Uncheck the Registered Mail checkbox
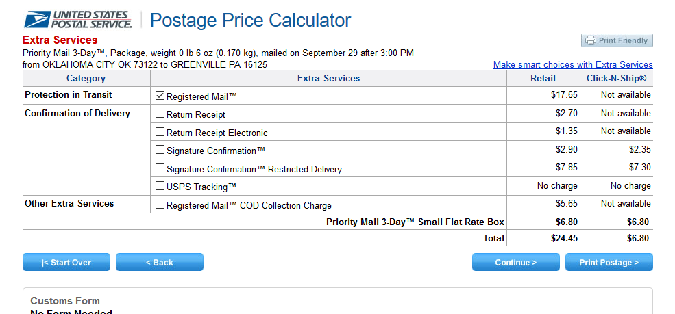The width and height of the screenshot is (675, 314). (x=160, y=96)
